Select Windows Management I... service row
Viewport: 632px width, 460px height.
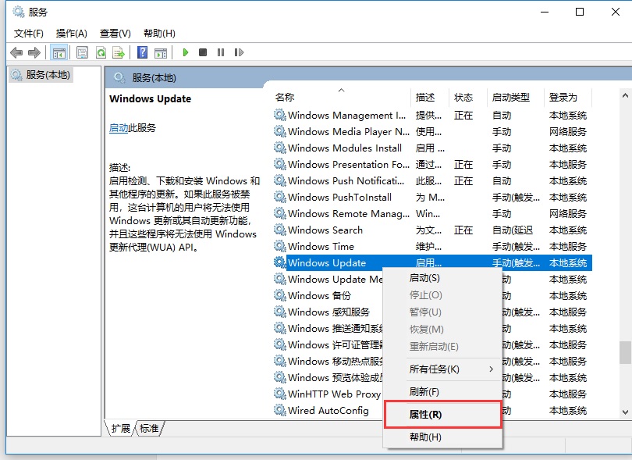(x=432, y=115)
